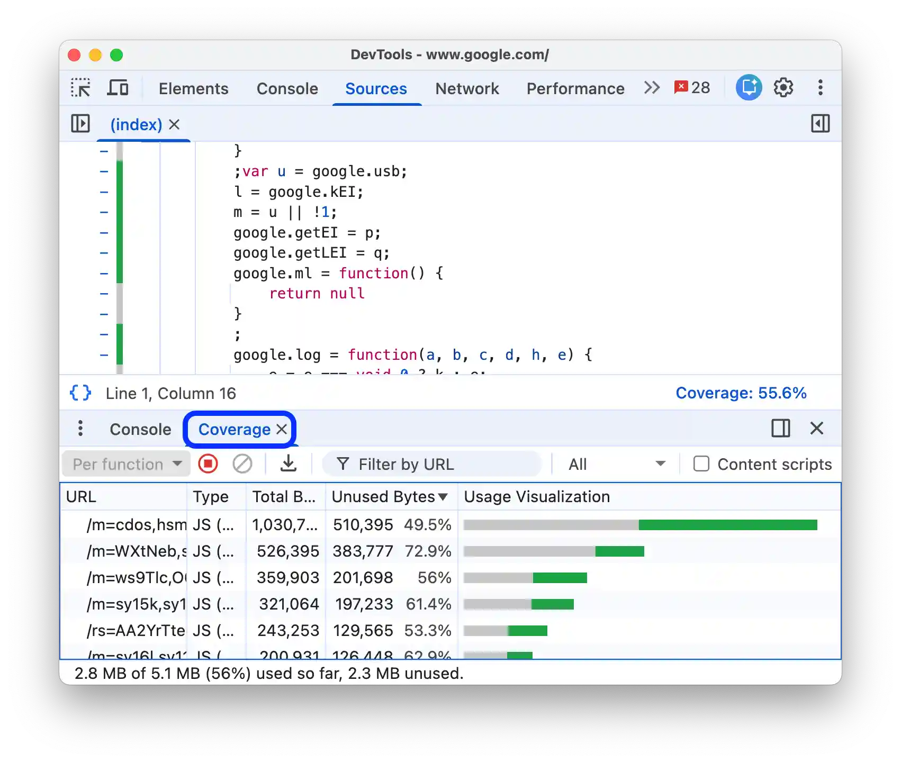Open the Coverage: 55.6% link
Viewport: 901px width, 763px height.
click(741, 393)
